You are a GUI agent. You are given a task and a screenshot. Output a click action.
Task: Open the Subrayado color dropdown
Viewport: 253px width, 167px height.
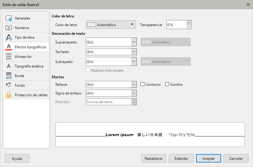pos(166,62)
